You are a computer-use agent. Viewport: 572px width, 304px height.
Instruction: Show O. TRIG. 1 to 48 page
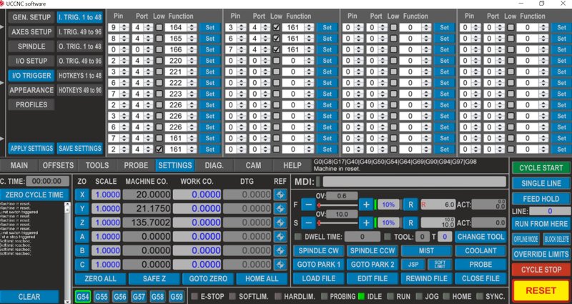coord(79,46)
